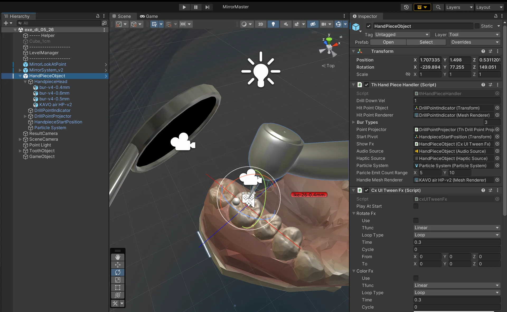Screen dimensions: 507x312
Task: Select the Move tool in the scene overlay
Action: pyautogui.click(x=118, y=265)
